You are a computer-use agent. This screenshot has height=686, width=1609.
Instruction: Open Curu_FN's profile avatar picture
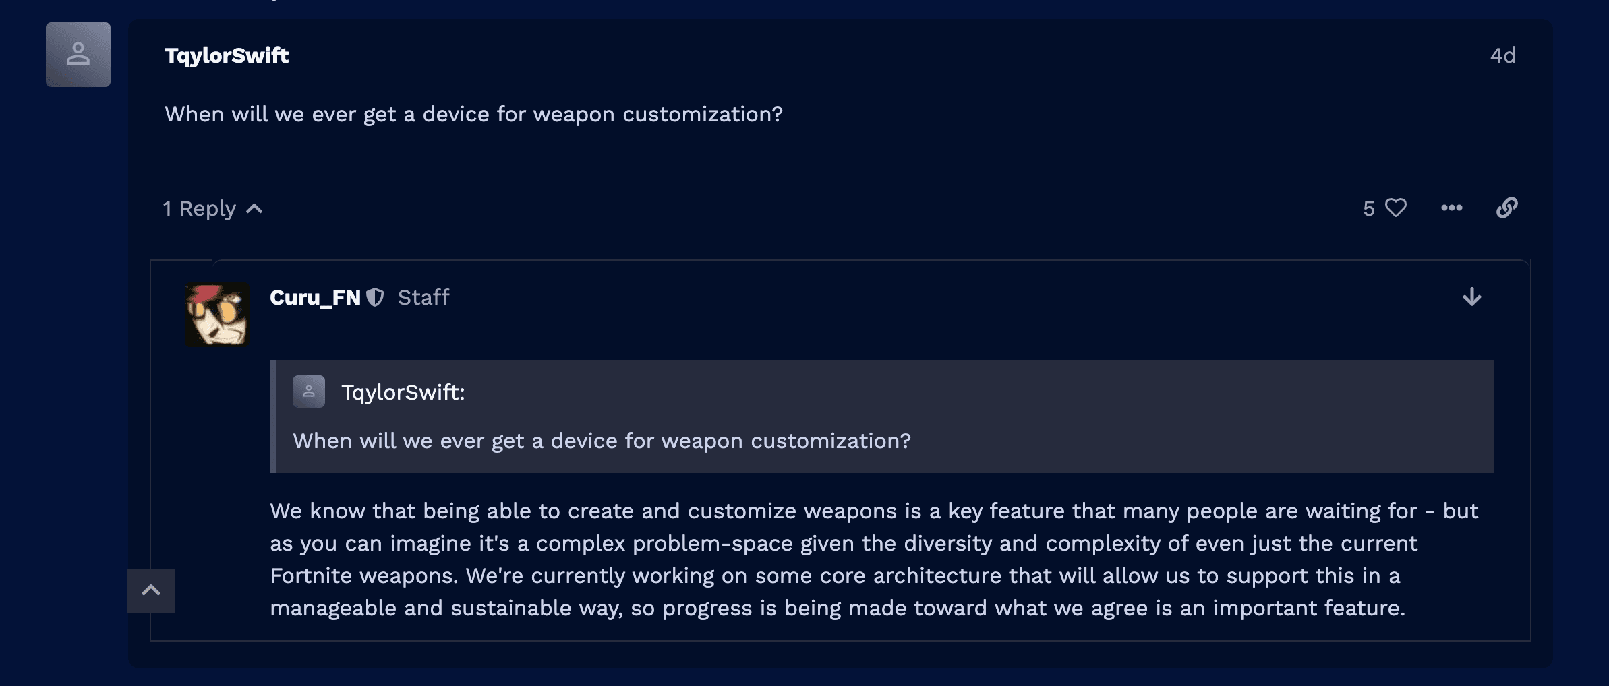217,315
